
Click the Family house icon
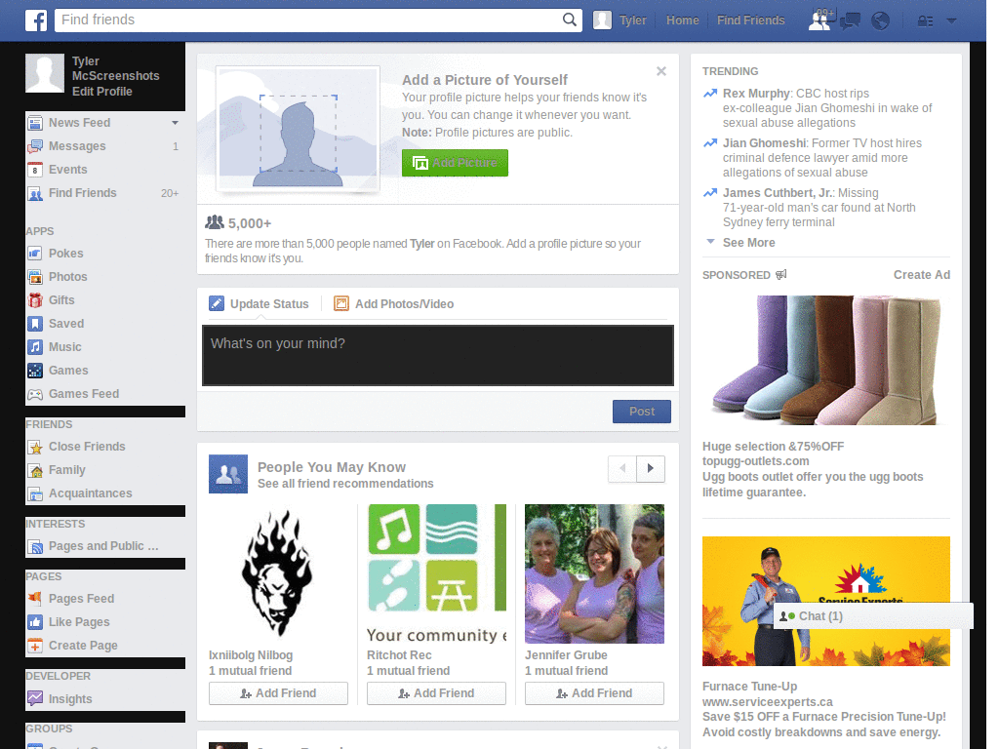[x=35, y=471]
